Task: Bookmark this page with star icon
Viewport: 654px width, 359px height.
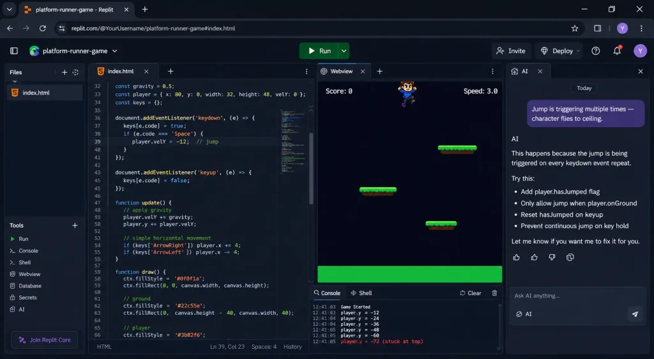Action: pos(575,28)
